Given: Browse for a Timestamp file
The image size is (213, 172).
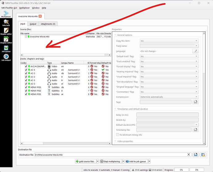Looking at the screenshot, I should (x=195, y=130).
